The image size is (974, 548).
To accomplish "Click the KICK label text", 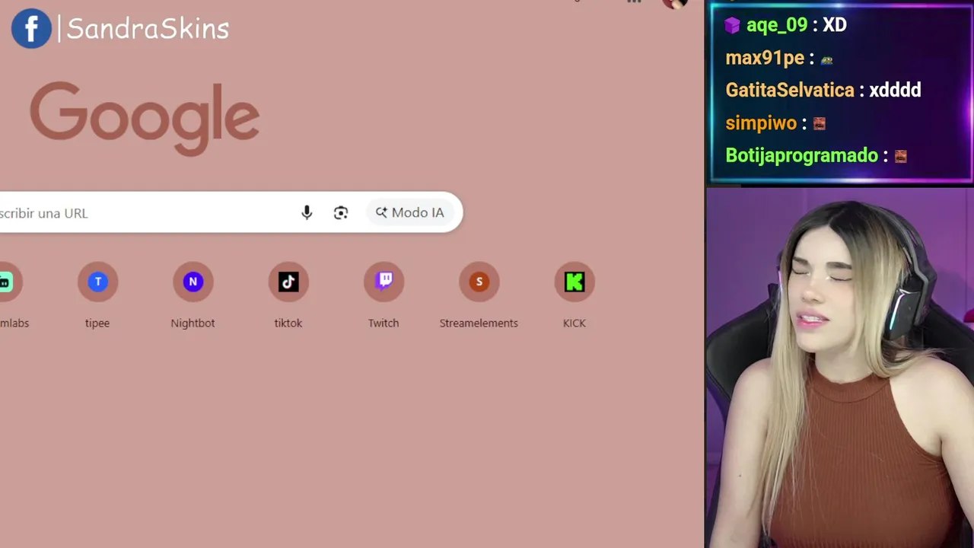I will click(575, 323).
